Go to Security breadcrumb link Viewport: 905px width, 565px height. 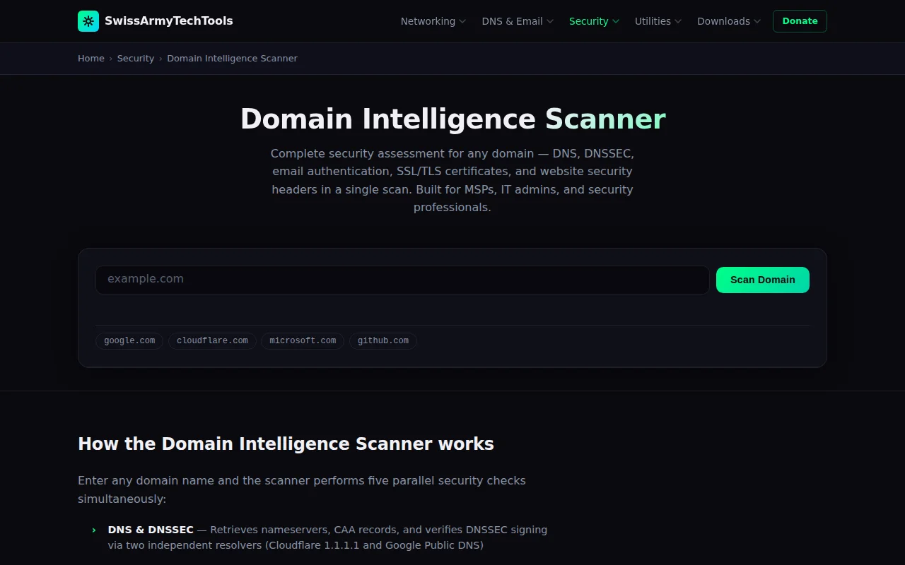[136, 59]
